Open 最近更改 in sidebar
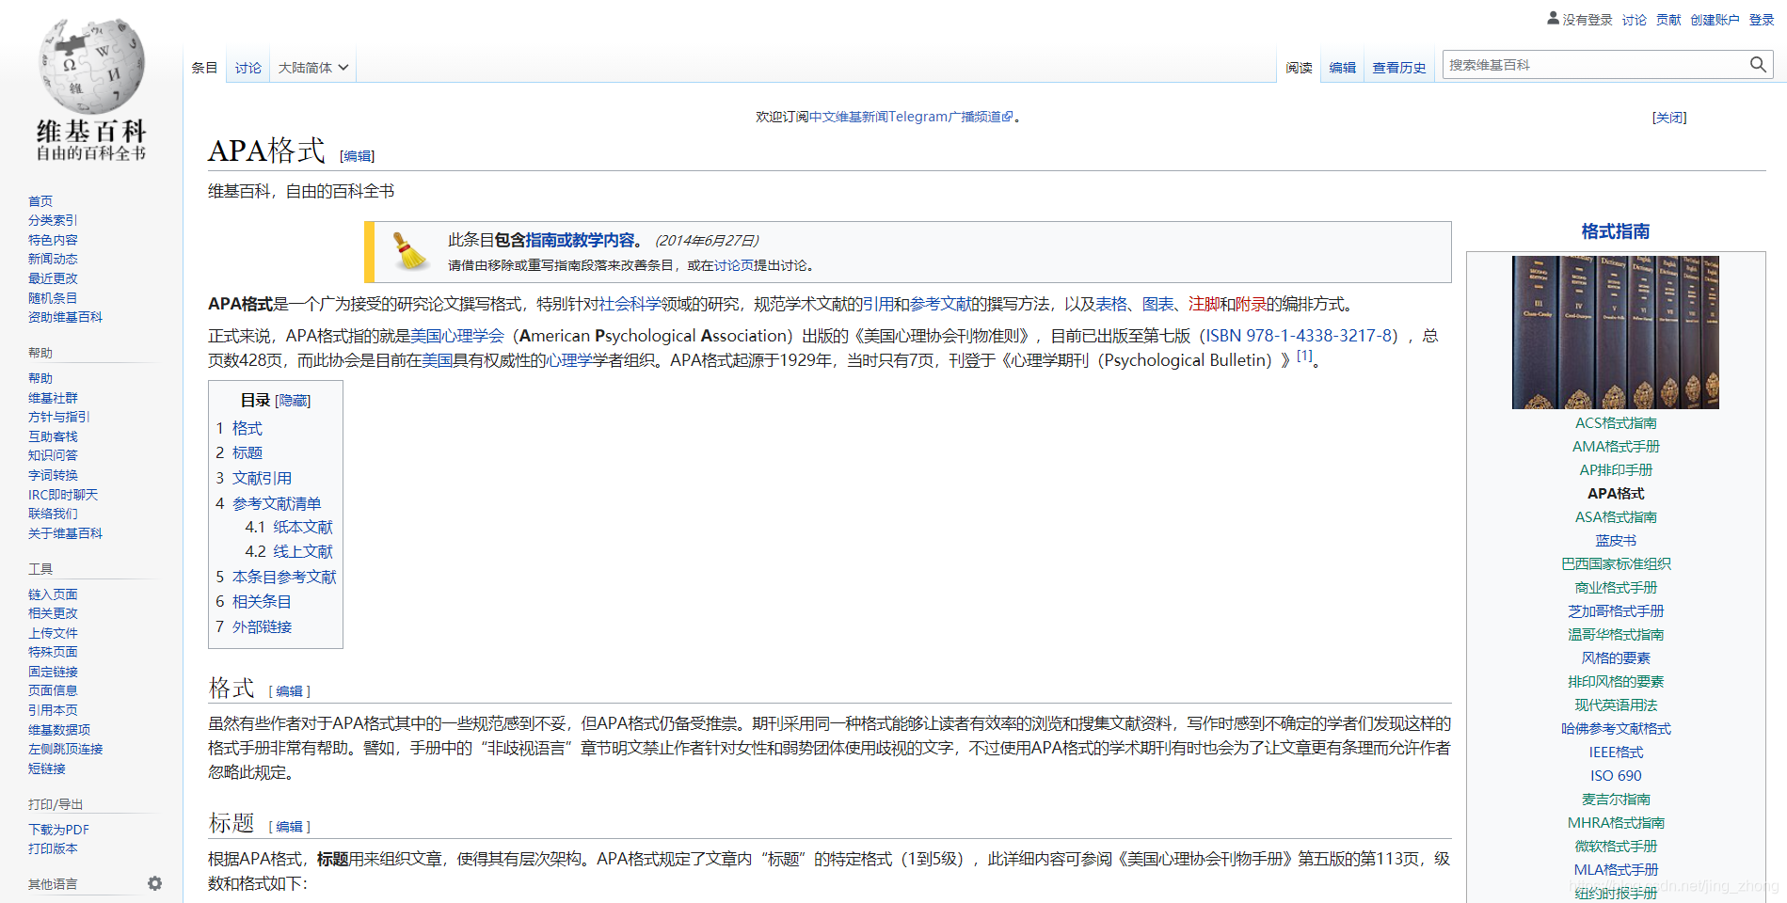The height and width of the screenshot is (903, 1787). (x=53, y=278)
